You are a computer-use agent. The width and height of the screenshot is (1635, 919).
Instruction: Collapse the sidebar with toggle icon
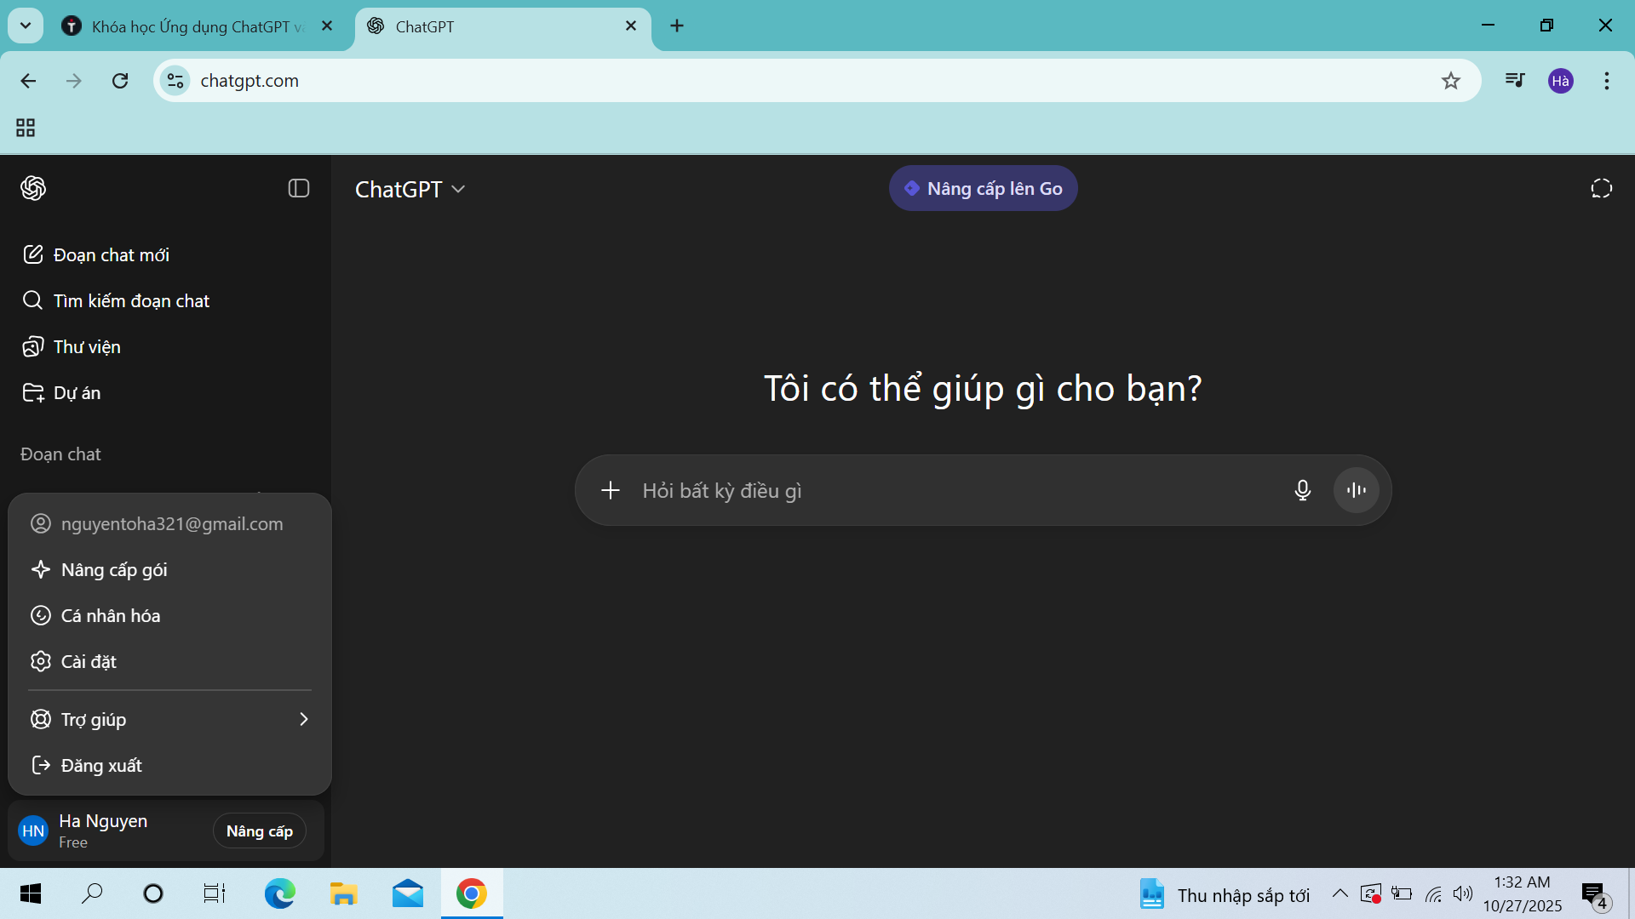[x=298, y=188]
